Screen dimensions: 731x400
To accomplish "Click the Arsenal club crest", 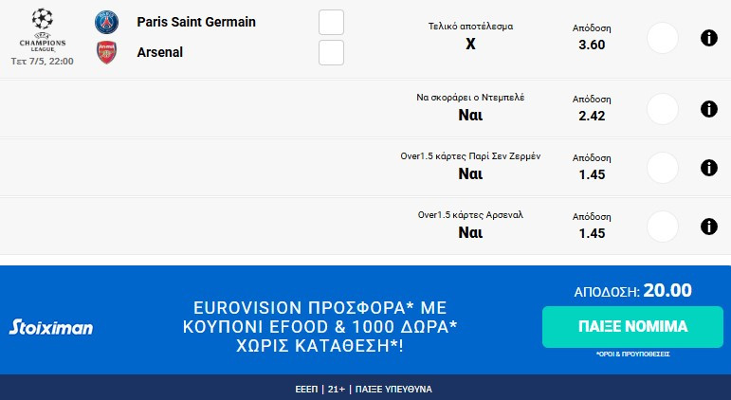I will click(107, 52).
